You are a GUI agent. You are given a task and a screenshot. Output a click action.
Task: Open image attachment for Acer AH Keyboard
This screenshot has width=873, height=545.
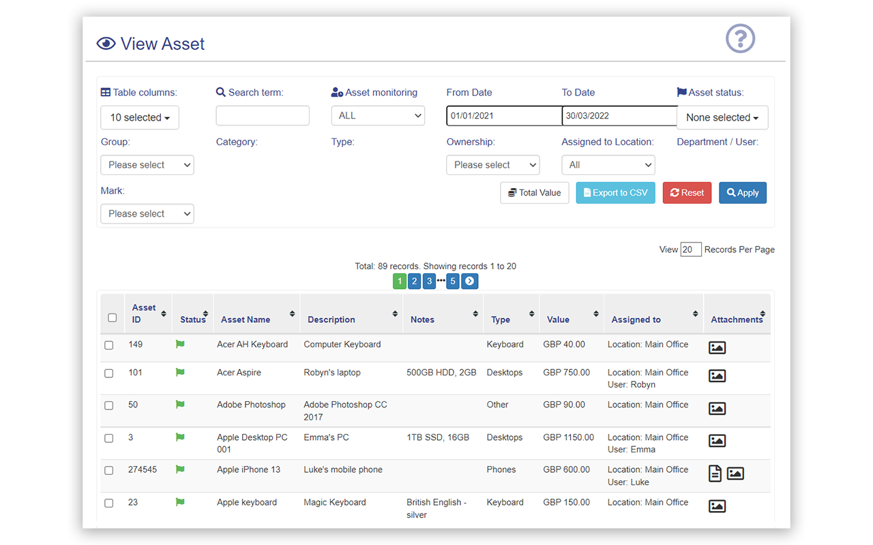click(x=717, y=347)
